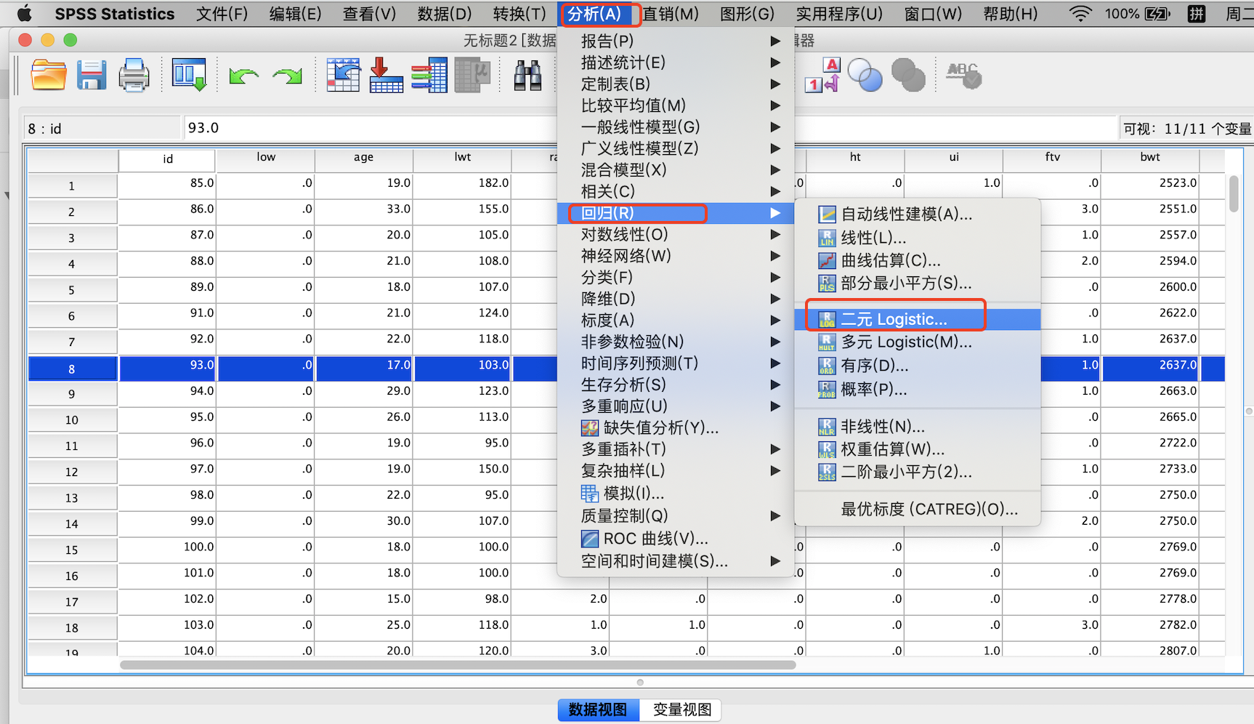This screenshot has width=1254, height=724.
Task: Select row header 12
Action: [72, 472]
